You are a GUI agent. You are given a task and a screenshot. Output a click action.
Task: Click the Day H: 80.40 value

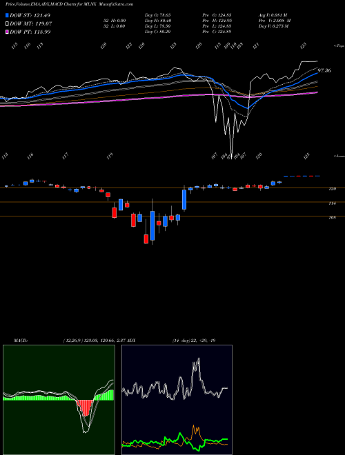point(158,21)
